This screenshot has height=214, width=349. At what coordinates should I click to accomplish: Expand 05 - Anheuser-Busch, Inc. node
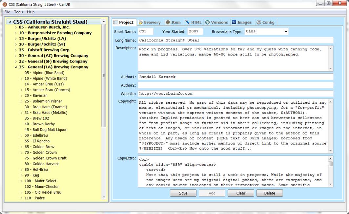pos(16,27)
